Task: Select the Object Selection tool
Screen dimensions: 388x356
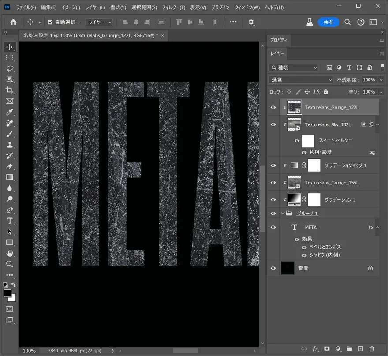Action: (10, 79)
